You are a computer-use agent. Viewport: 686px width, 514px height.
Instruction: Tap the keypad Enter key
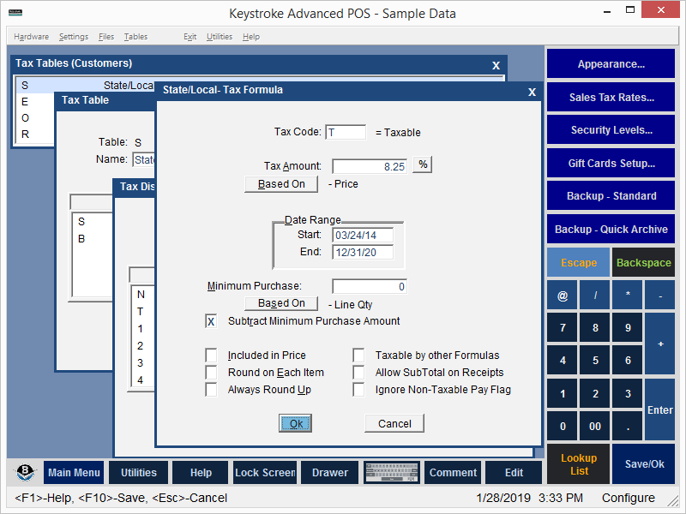coord(660,409)
